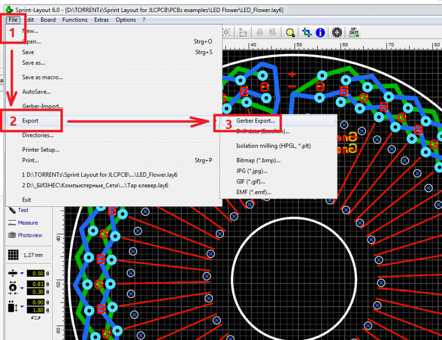Open the Board menu
This screenshot has height=340, width=442.
pos(48,20)
